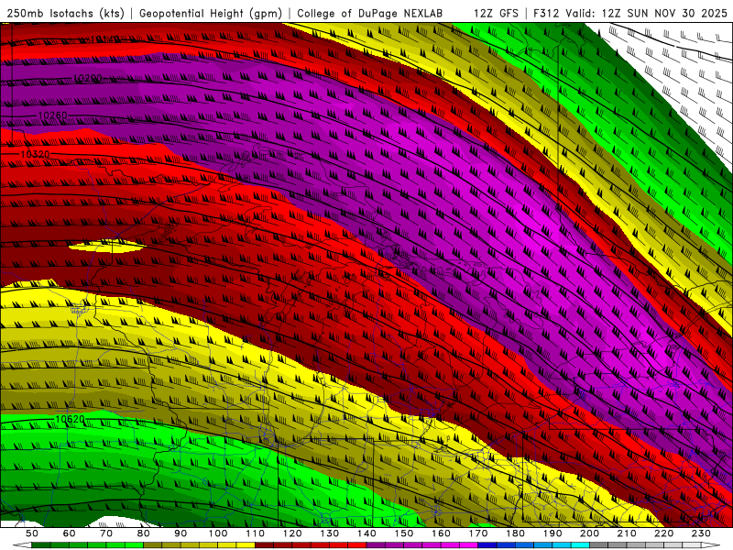The width and height of the screenshot is (733, 550).
Task: Click the 80 knot color bar label
Action: [143, 533]
